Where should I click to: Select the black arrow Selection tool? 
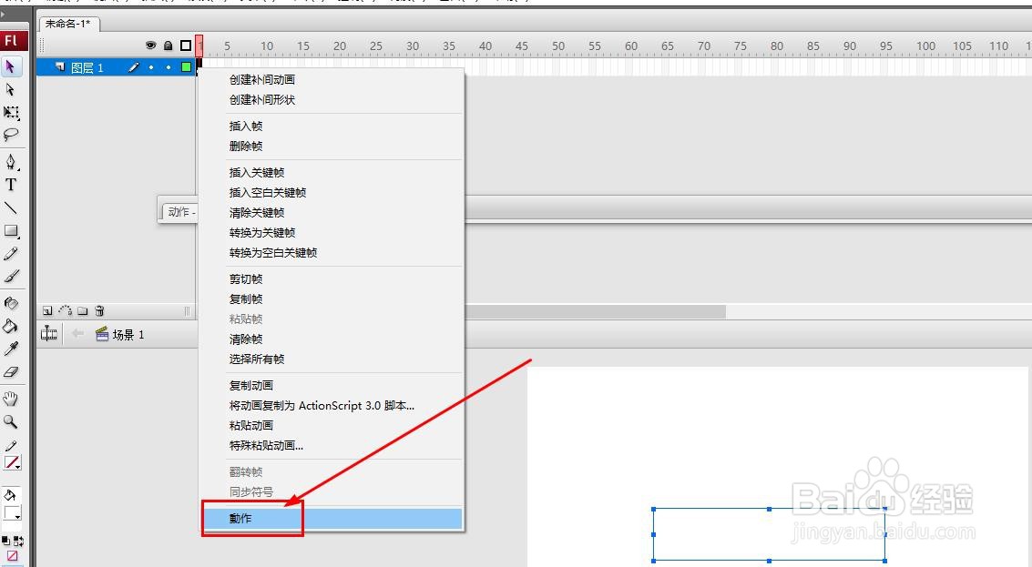(x=11, y=66)
